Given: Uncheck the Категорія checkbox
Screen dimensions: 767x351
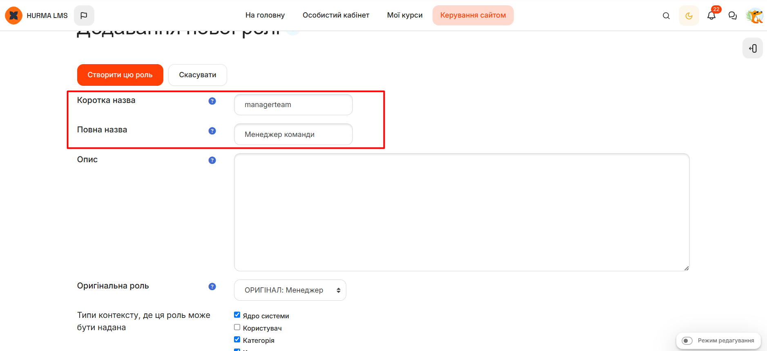Looking at the screenshot, I should coord(237,339).
